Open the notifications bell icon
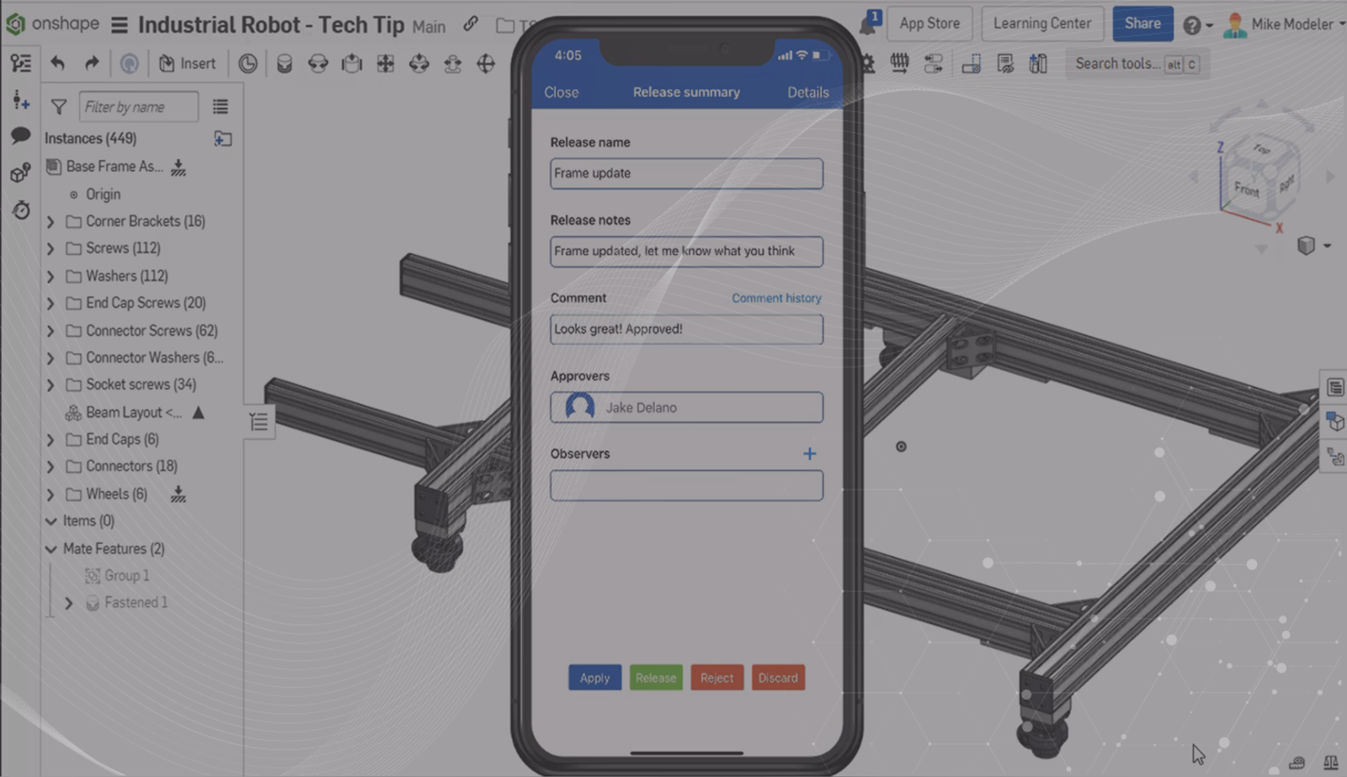 tap(867, 25)
